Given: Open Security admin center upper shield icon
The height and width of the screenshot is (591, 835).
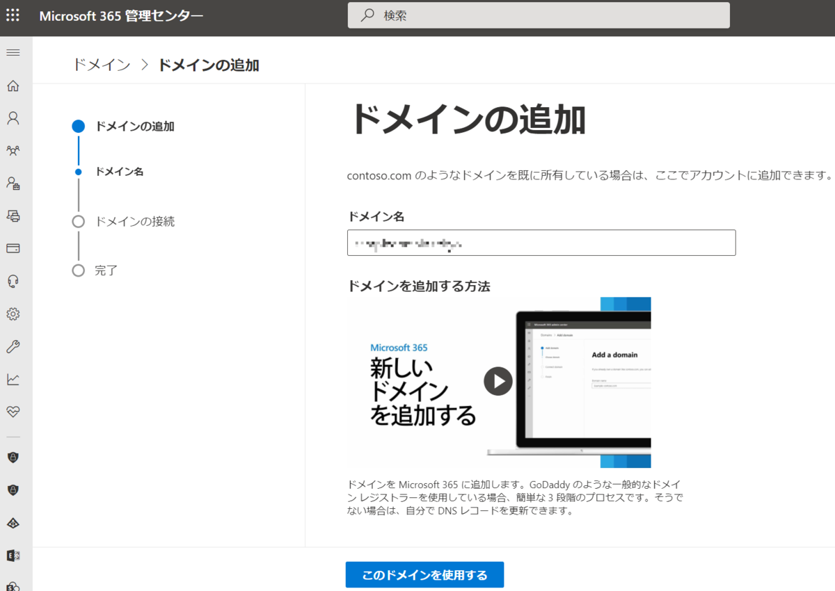Looking at the screenshot, I should tap(13, 458).
